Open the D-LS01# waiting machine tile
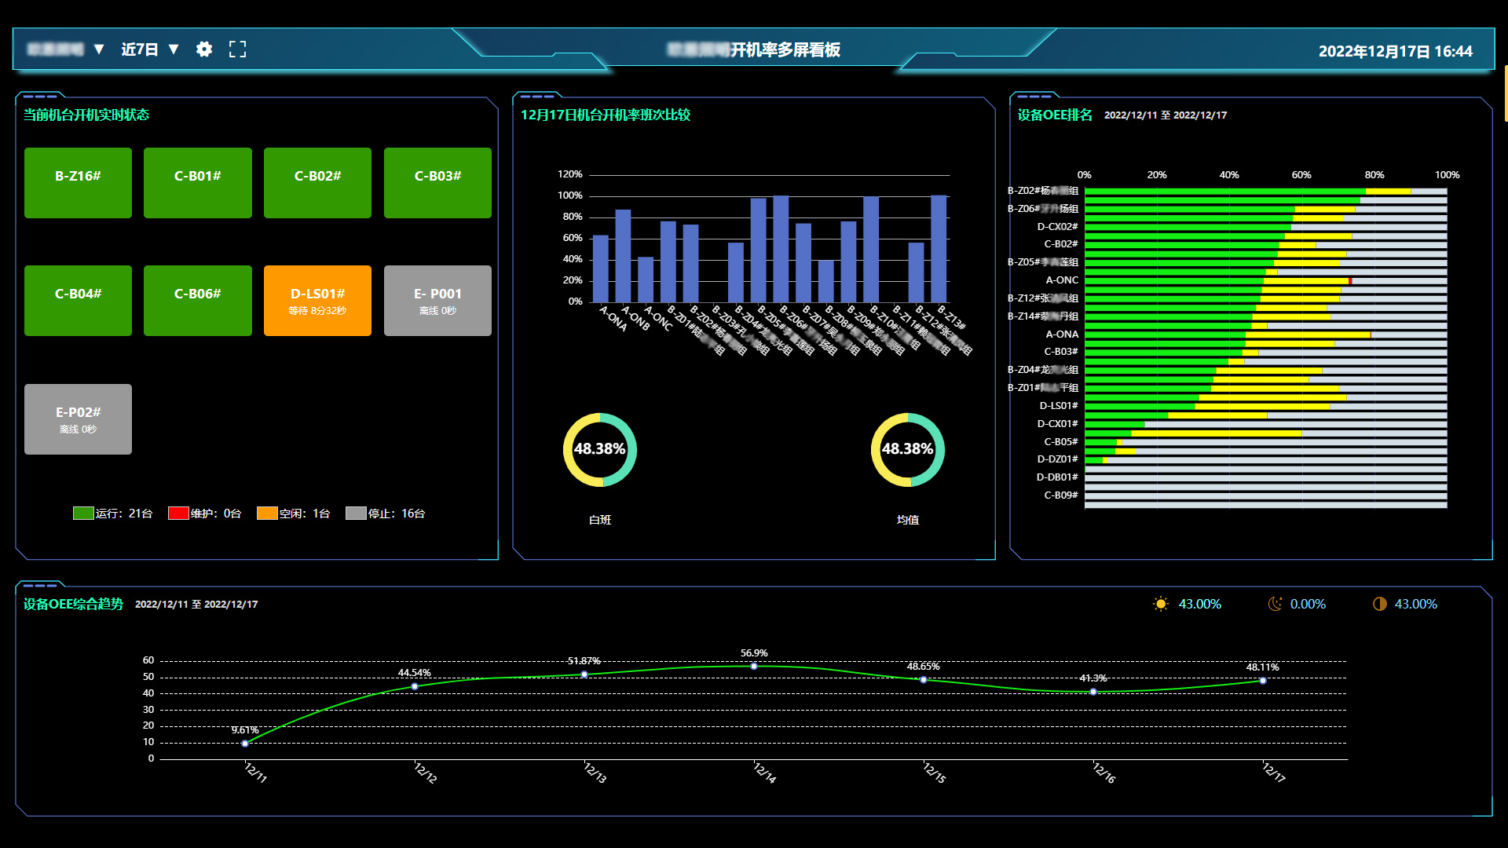The height and width of the screenshot is (848, 1508). pos(317,300)
